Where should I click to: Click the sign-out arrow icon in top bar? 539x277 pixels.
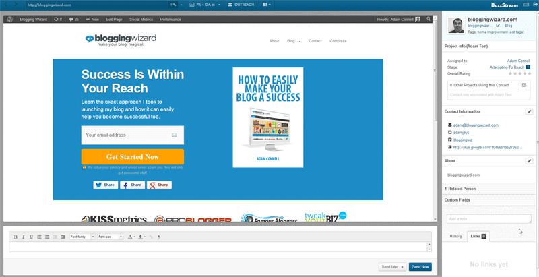[534, 5]
